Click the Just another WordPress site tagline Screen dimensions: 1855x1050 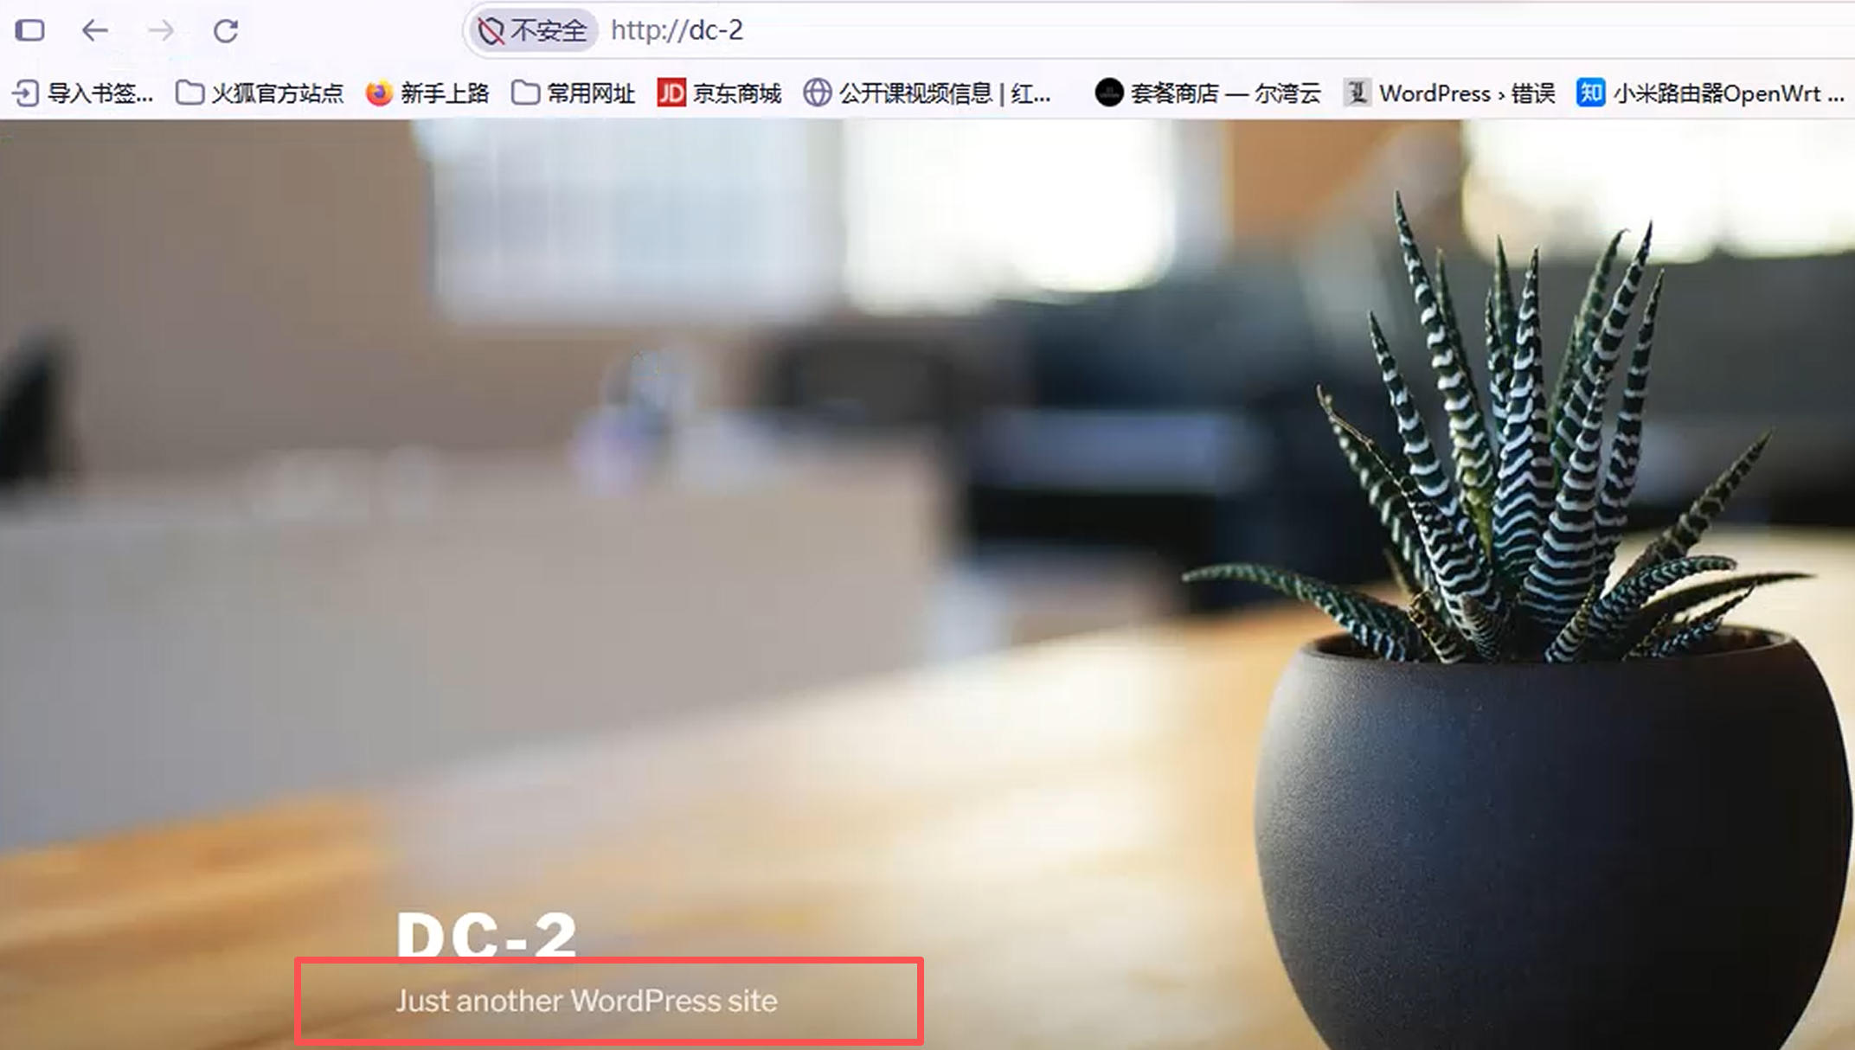587,1001
